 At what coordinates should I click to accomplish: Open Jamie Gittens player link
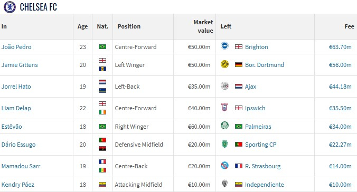[x=20, y=65]
